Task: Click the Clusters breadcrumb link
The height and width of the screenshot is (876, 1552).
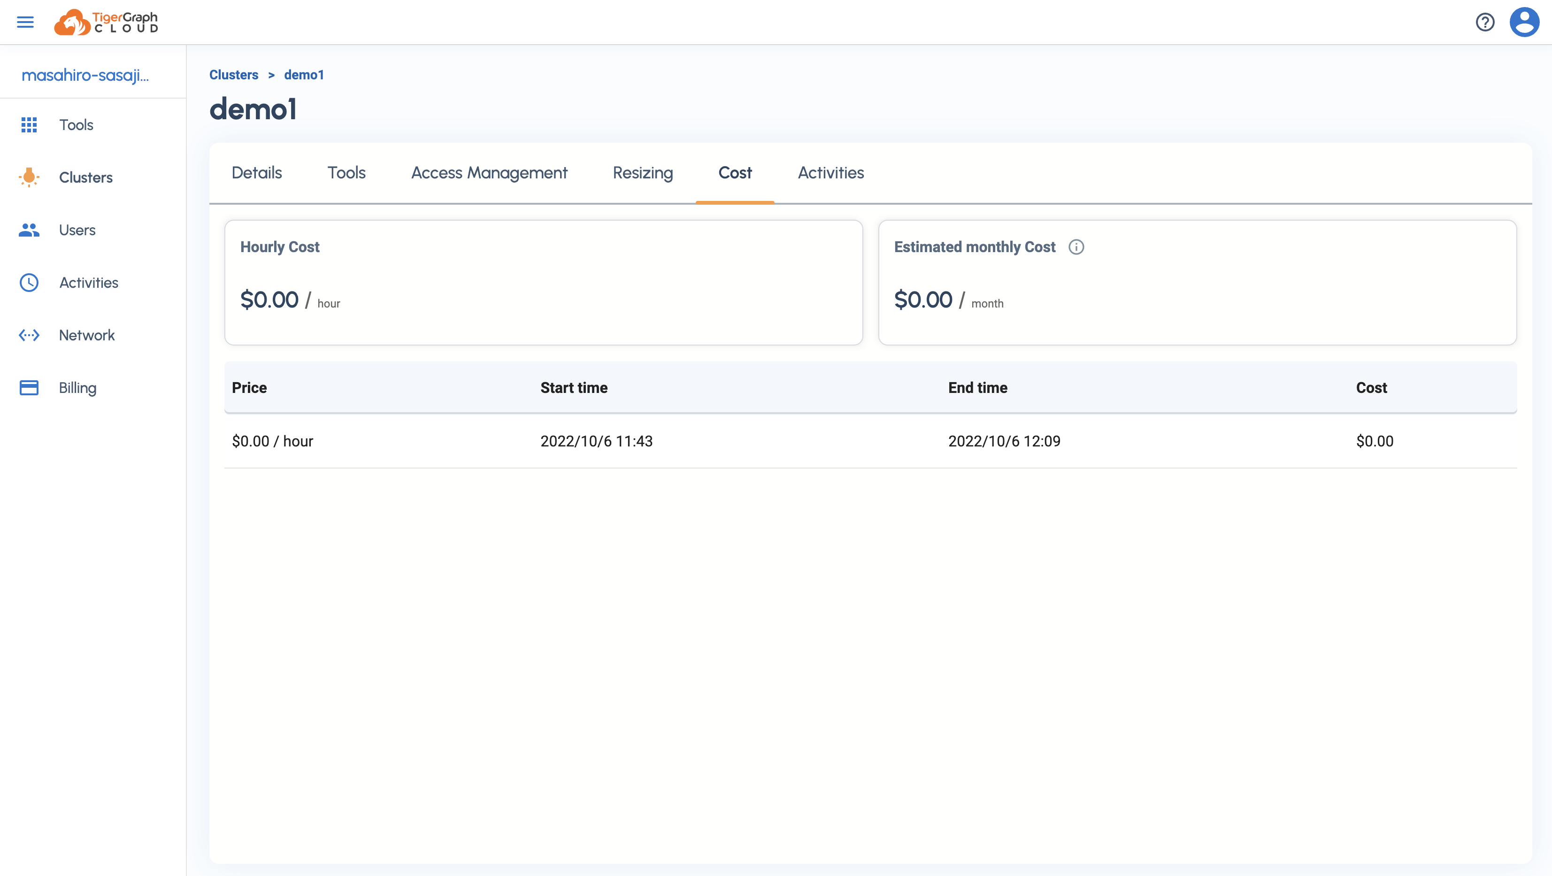Action: click(234, 75)
